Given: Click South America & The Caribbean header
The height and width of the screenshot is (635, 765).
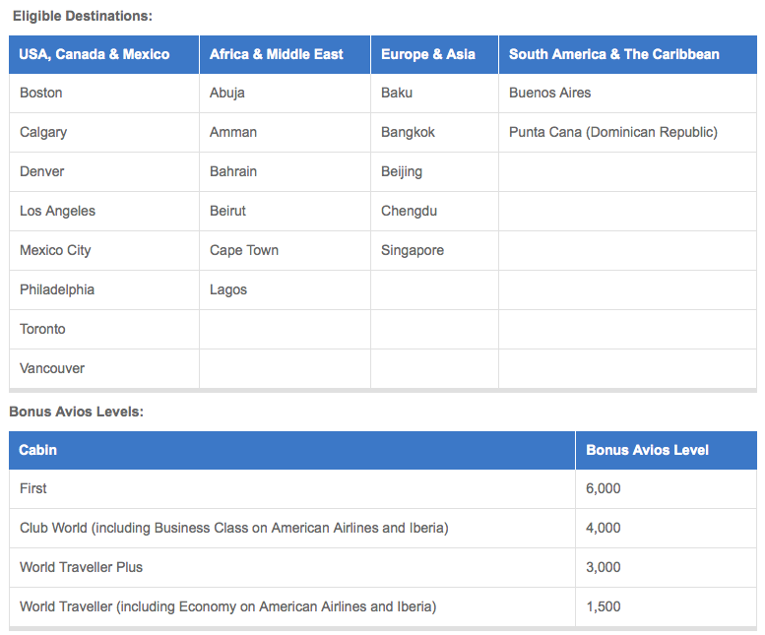Looking at the screenshot, I should 628,54.
